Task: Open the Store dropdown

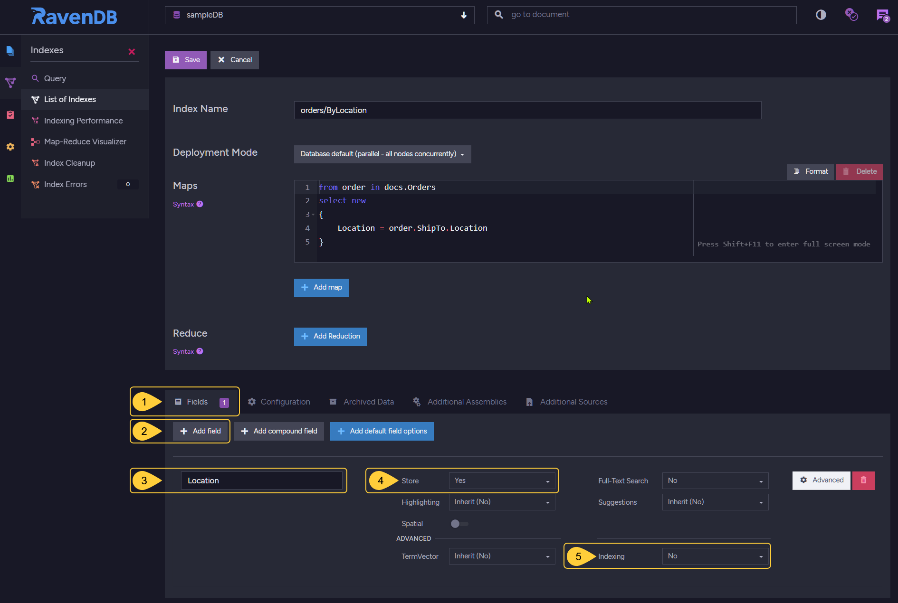Action: 502,481
